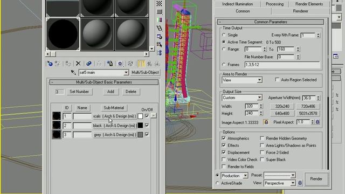Toggle On/Off checkbox for sub-material 2
Screen dimensions: 345x194
pyautogui.click(x=147, y=126)
